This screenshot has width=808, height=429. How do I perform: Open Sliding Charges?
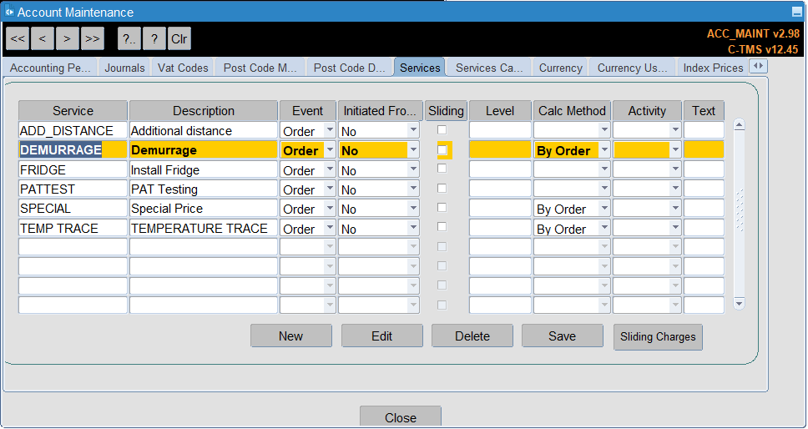pos(658,337)
